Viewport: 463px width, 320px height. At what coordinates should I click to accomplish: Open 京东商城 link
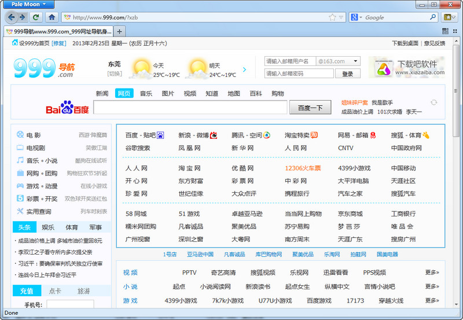tap(350, 214)
